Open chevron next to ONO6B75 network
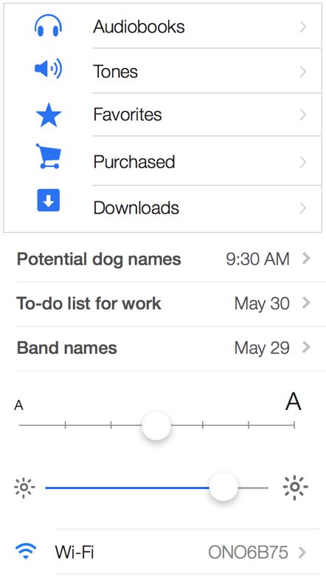This screenshot has height=580, width=326. [302, 552]
